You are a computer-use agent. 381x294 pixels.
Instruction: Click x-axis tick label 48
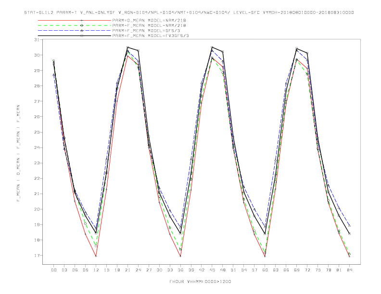[223, 270]
